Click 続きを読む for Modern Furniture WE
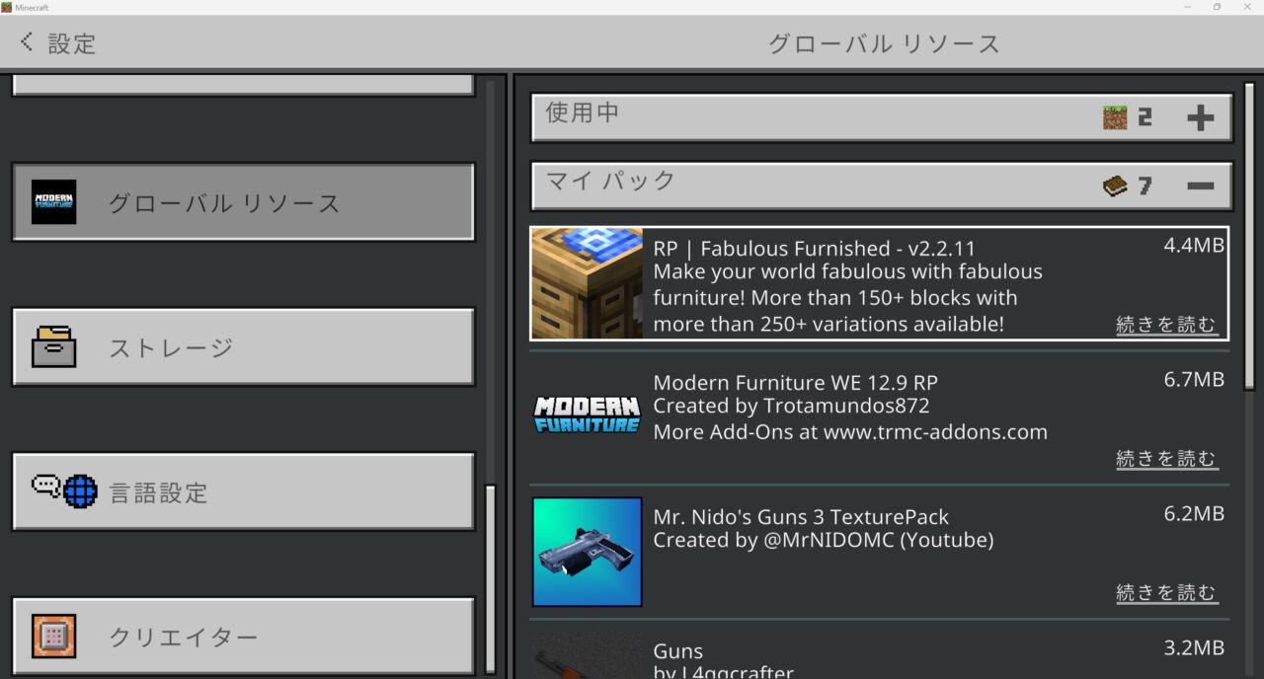Screen dimensions: 1264x679 pos(1167,457)
